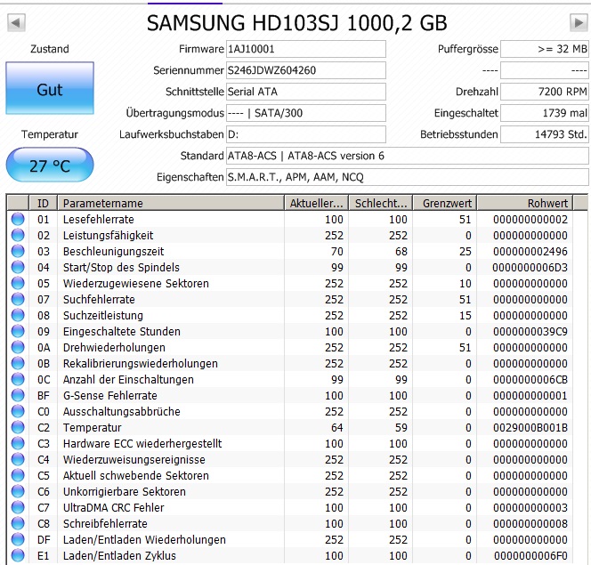
Task: Click the empty dashes field under Puffergrösse
Action: click(x=545, y=70)
